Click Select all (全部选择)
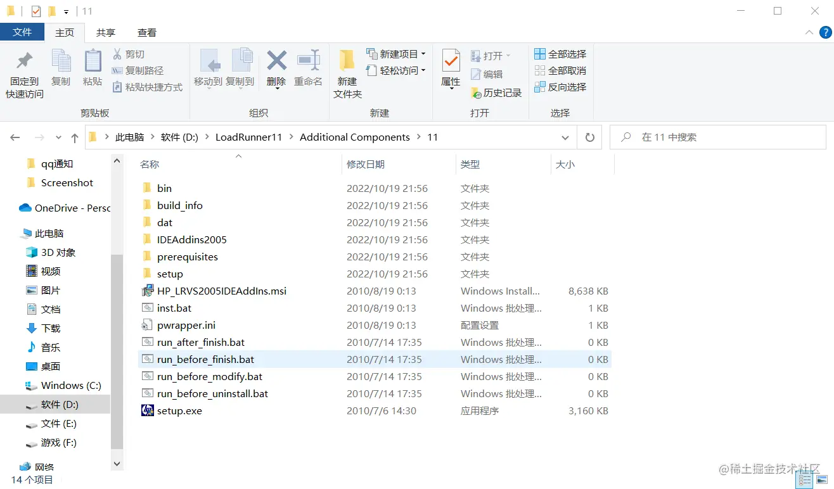Screen dimensions: 834x489 [561, 54]
